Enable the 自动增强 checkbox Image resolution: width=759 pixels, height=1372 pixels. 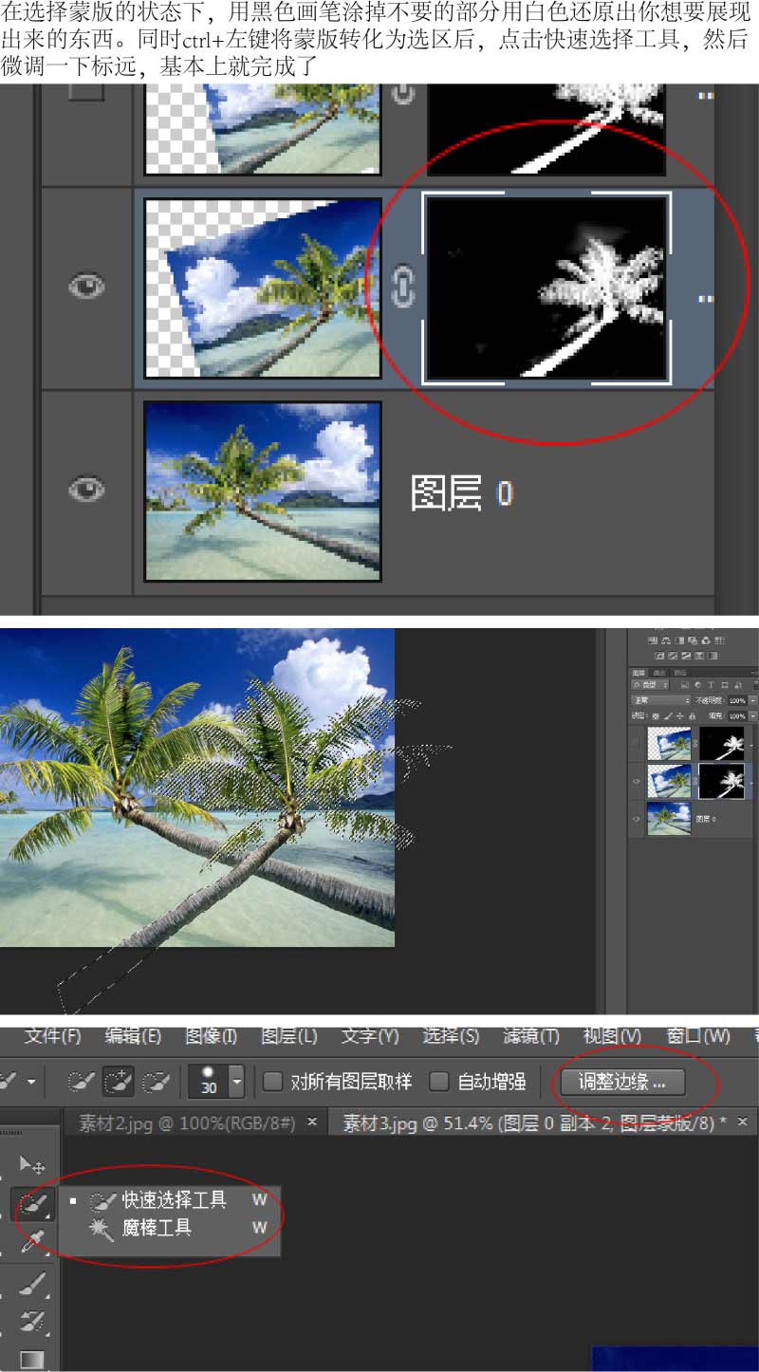tap(439, 1081)
